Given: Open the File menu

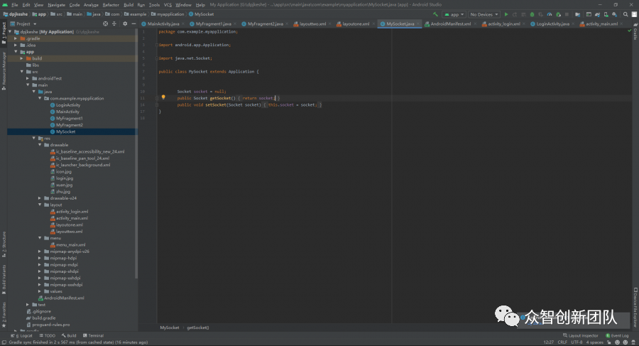Looking at the screenshot, I should 15,5.
